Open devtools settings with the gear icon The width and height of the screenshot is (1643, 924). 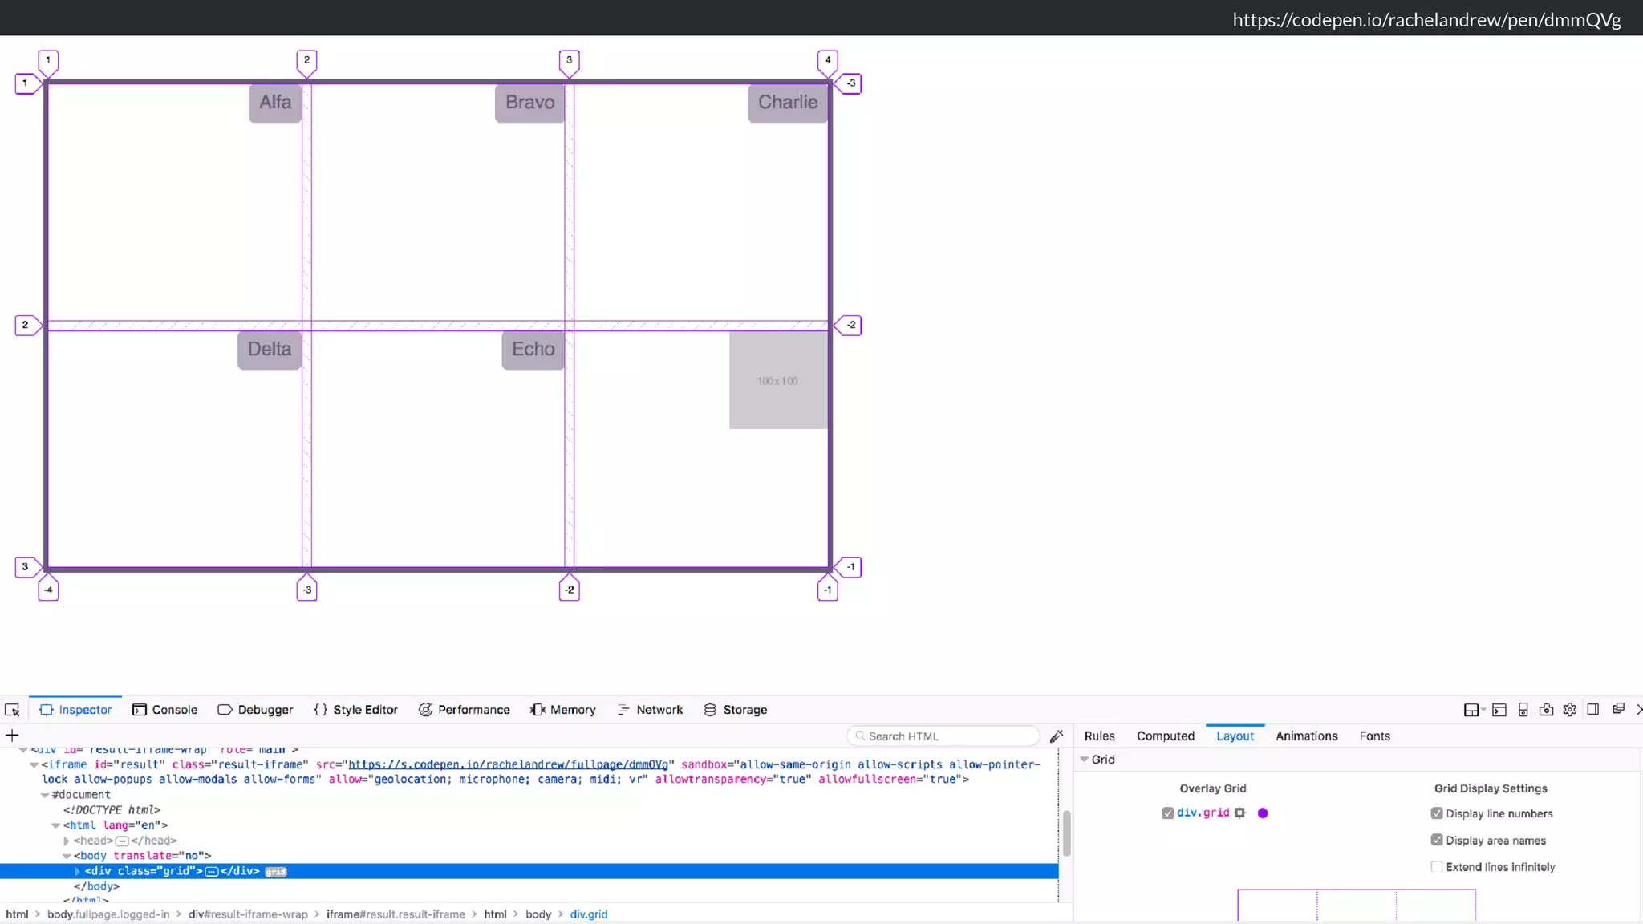[1570, 710]
